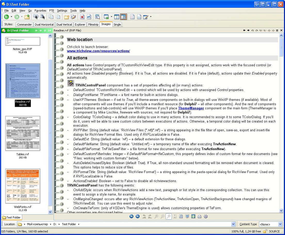The height and width of the screenshot is (235, 285).
Task: Open the Content Type dropdown
Action: click(x=280, y=224)
